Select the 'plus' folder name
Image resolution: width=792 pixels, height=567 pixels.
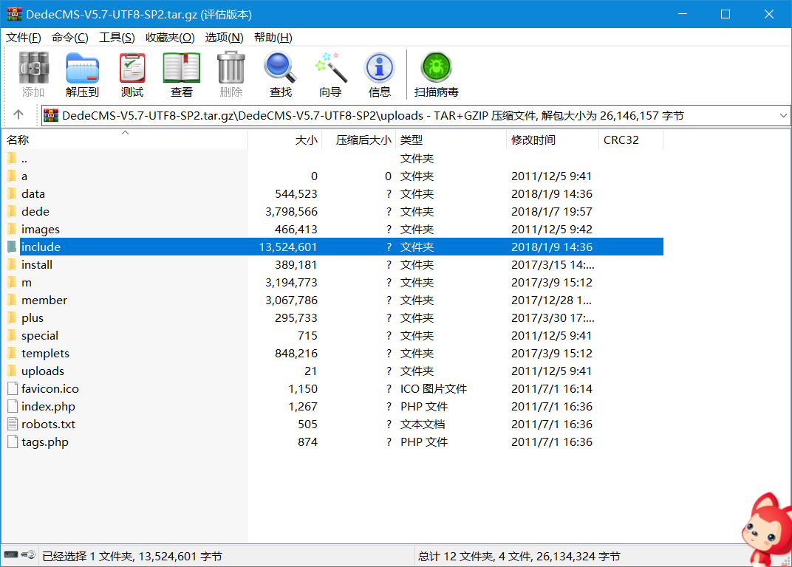pyautogui.click(x=33, y=318)
